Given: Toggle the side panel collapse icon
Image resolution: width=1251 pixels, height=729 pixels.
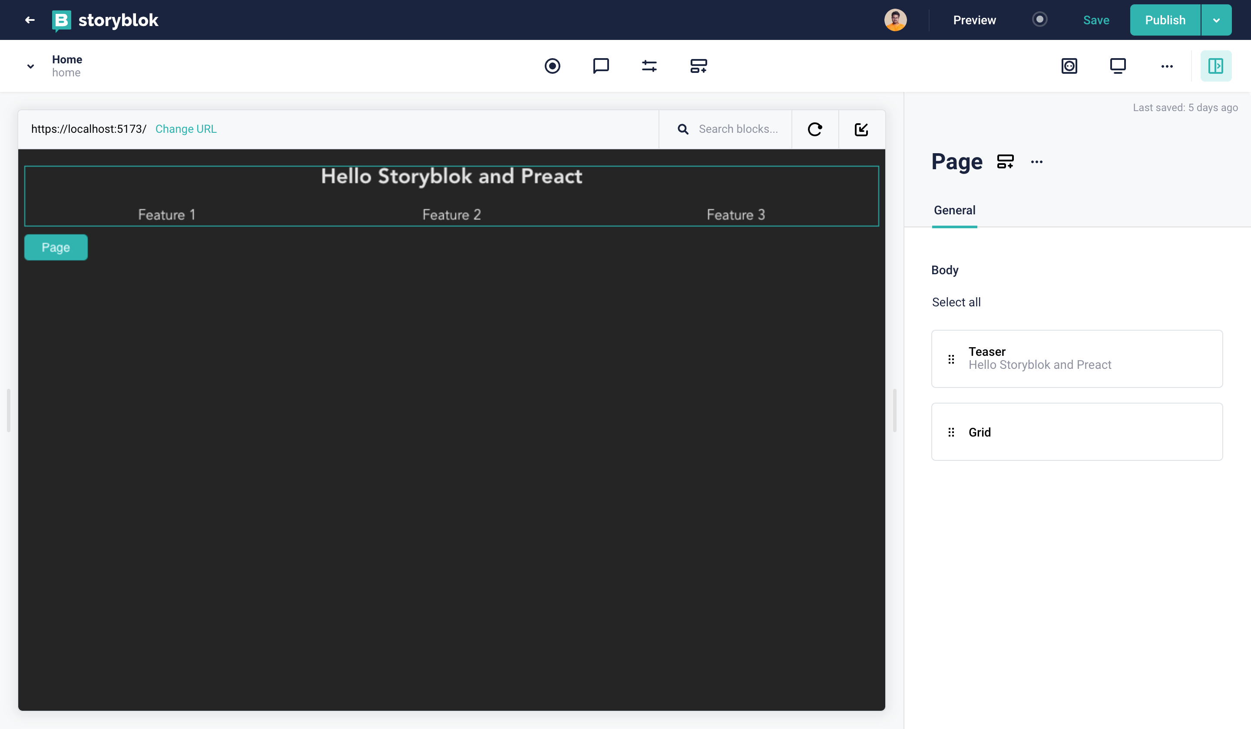Looking at the screenshot, I should pyautogui.click(x=1216, y=66).
